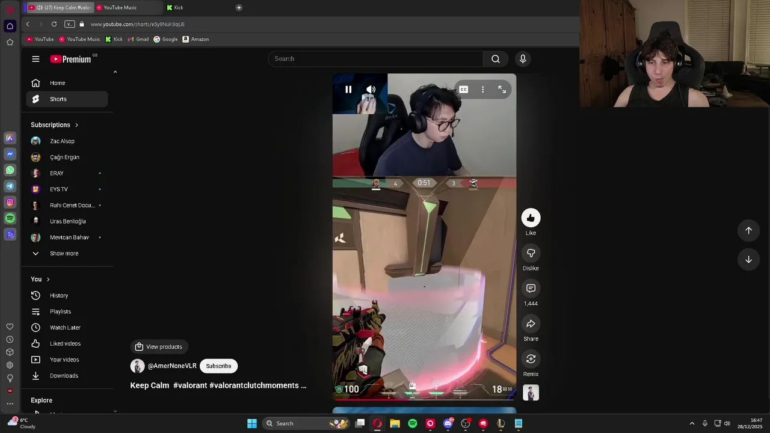Open Playlists in the sidebar
The width and height of the screenshot is (770, 433).
coord(67,312)
